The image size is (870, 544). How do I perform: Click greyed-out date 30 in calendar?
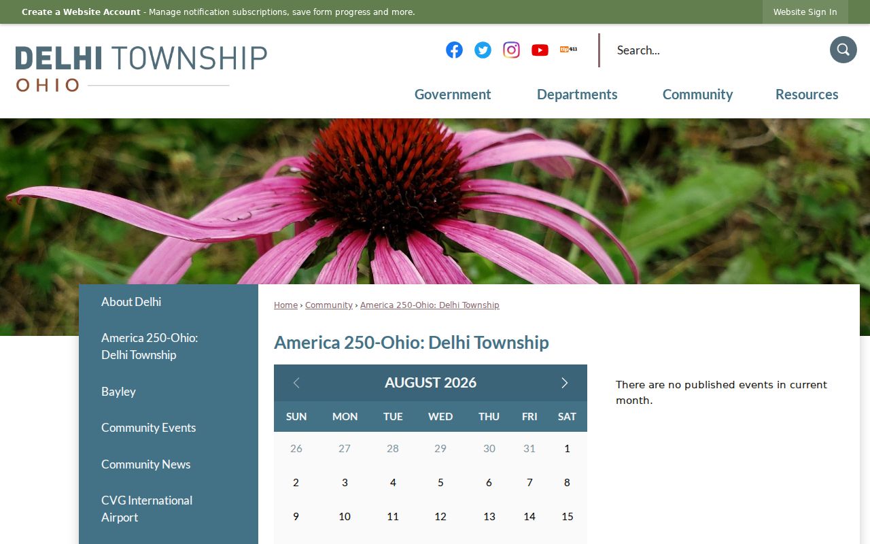click(489, 449)
